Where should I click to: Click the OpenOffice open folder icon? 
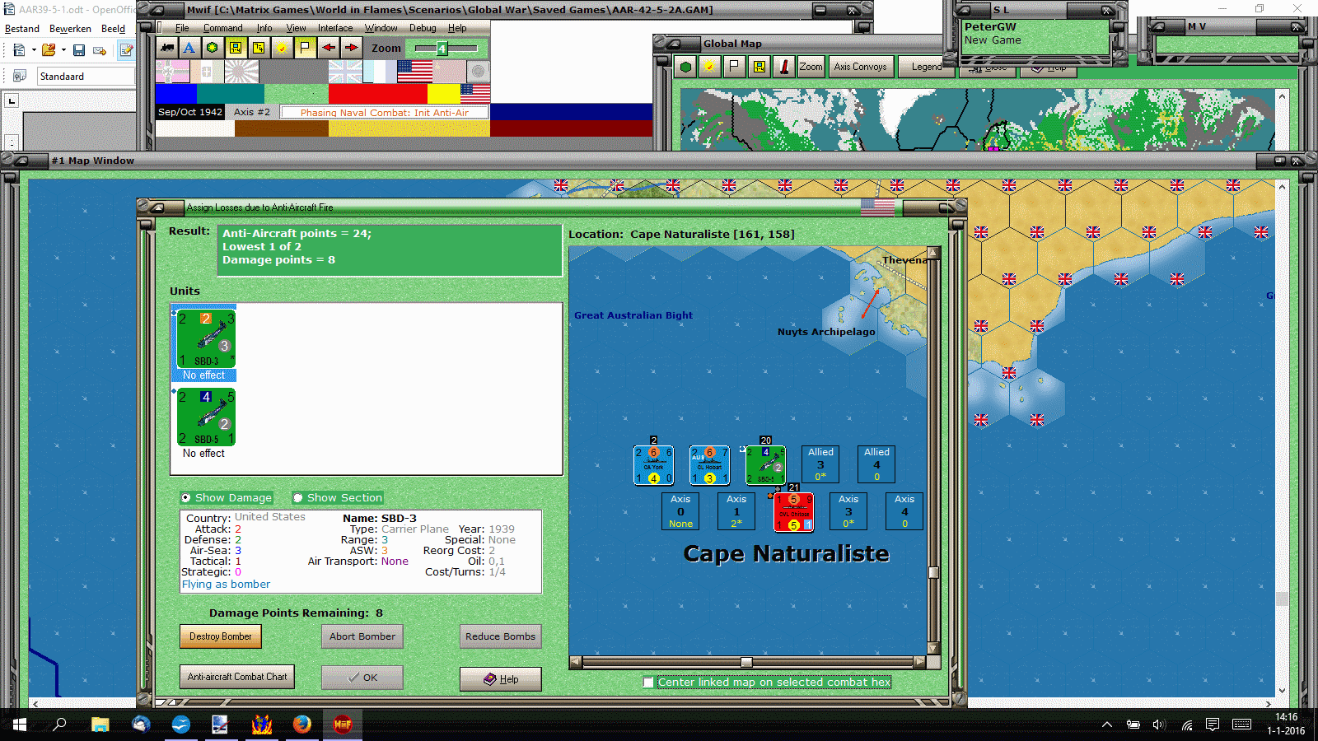49,50
